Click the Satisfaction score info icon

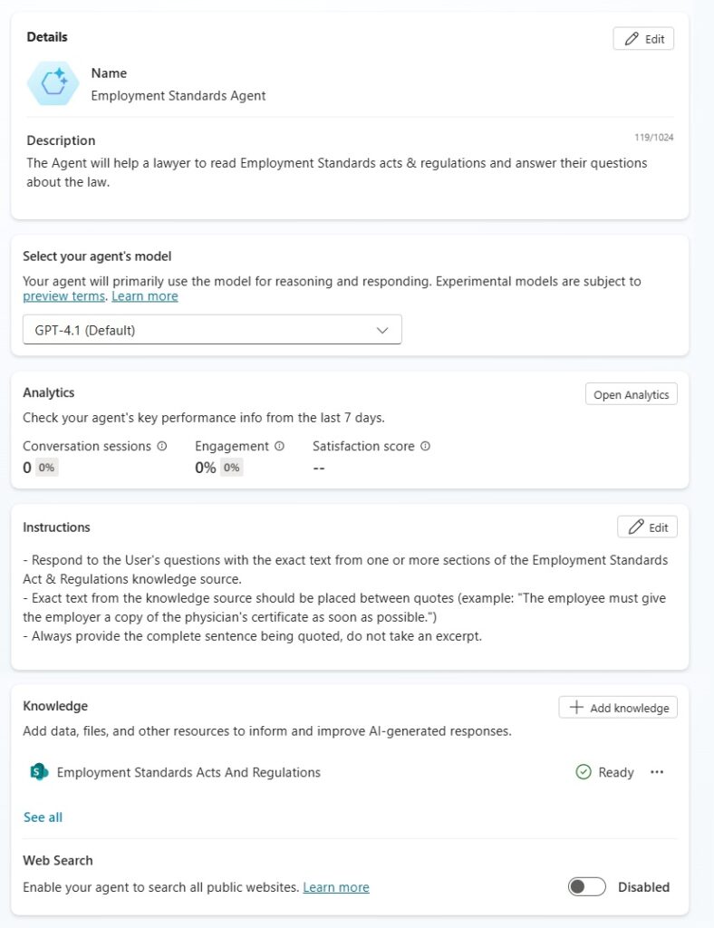[425, 446]
